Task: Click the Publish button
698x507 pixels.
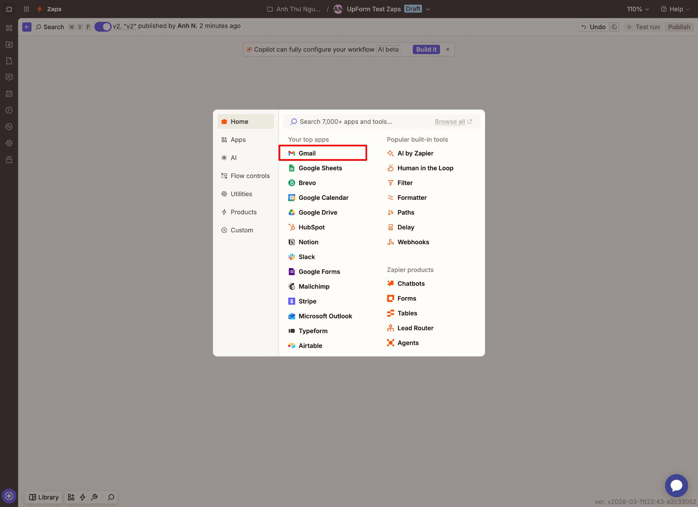Action: point(679,27)
